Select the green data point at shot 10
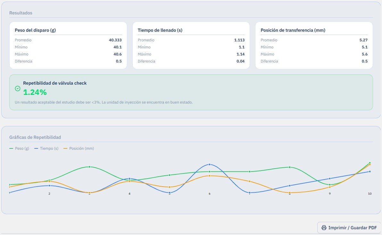Image resolution: width=382 pixels, height=235 pixels. tap(370, 163)
